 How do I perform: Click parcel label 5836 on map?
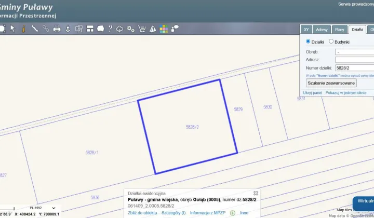coord(95,198)
